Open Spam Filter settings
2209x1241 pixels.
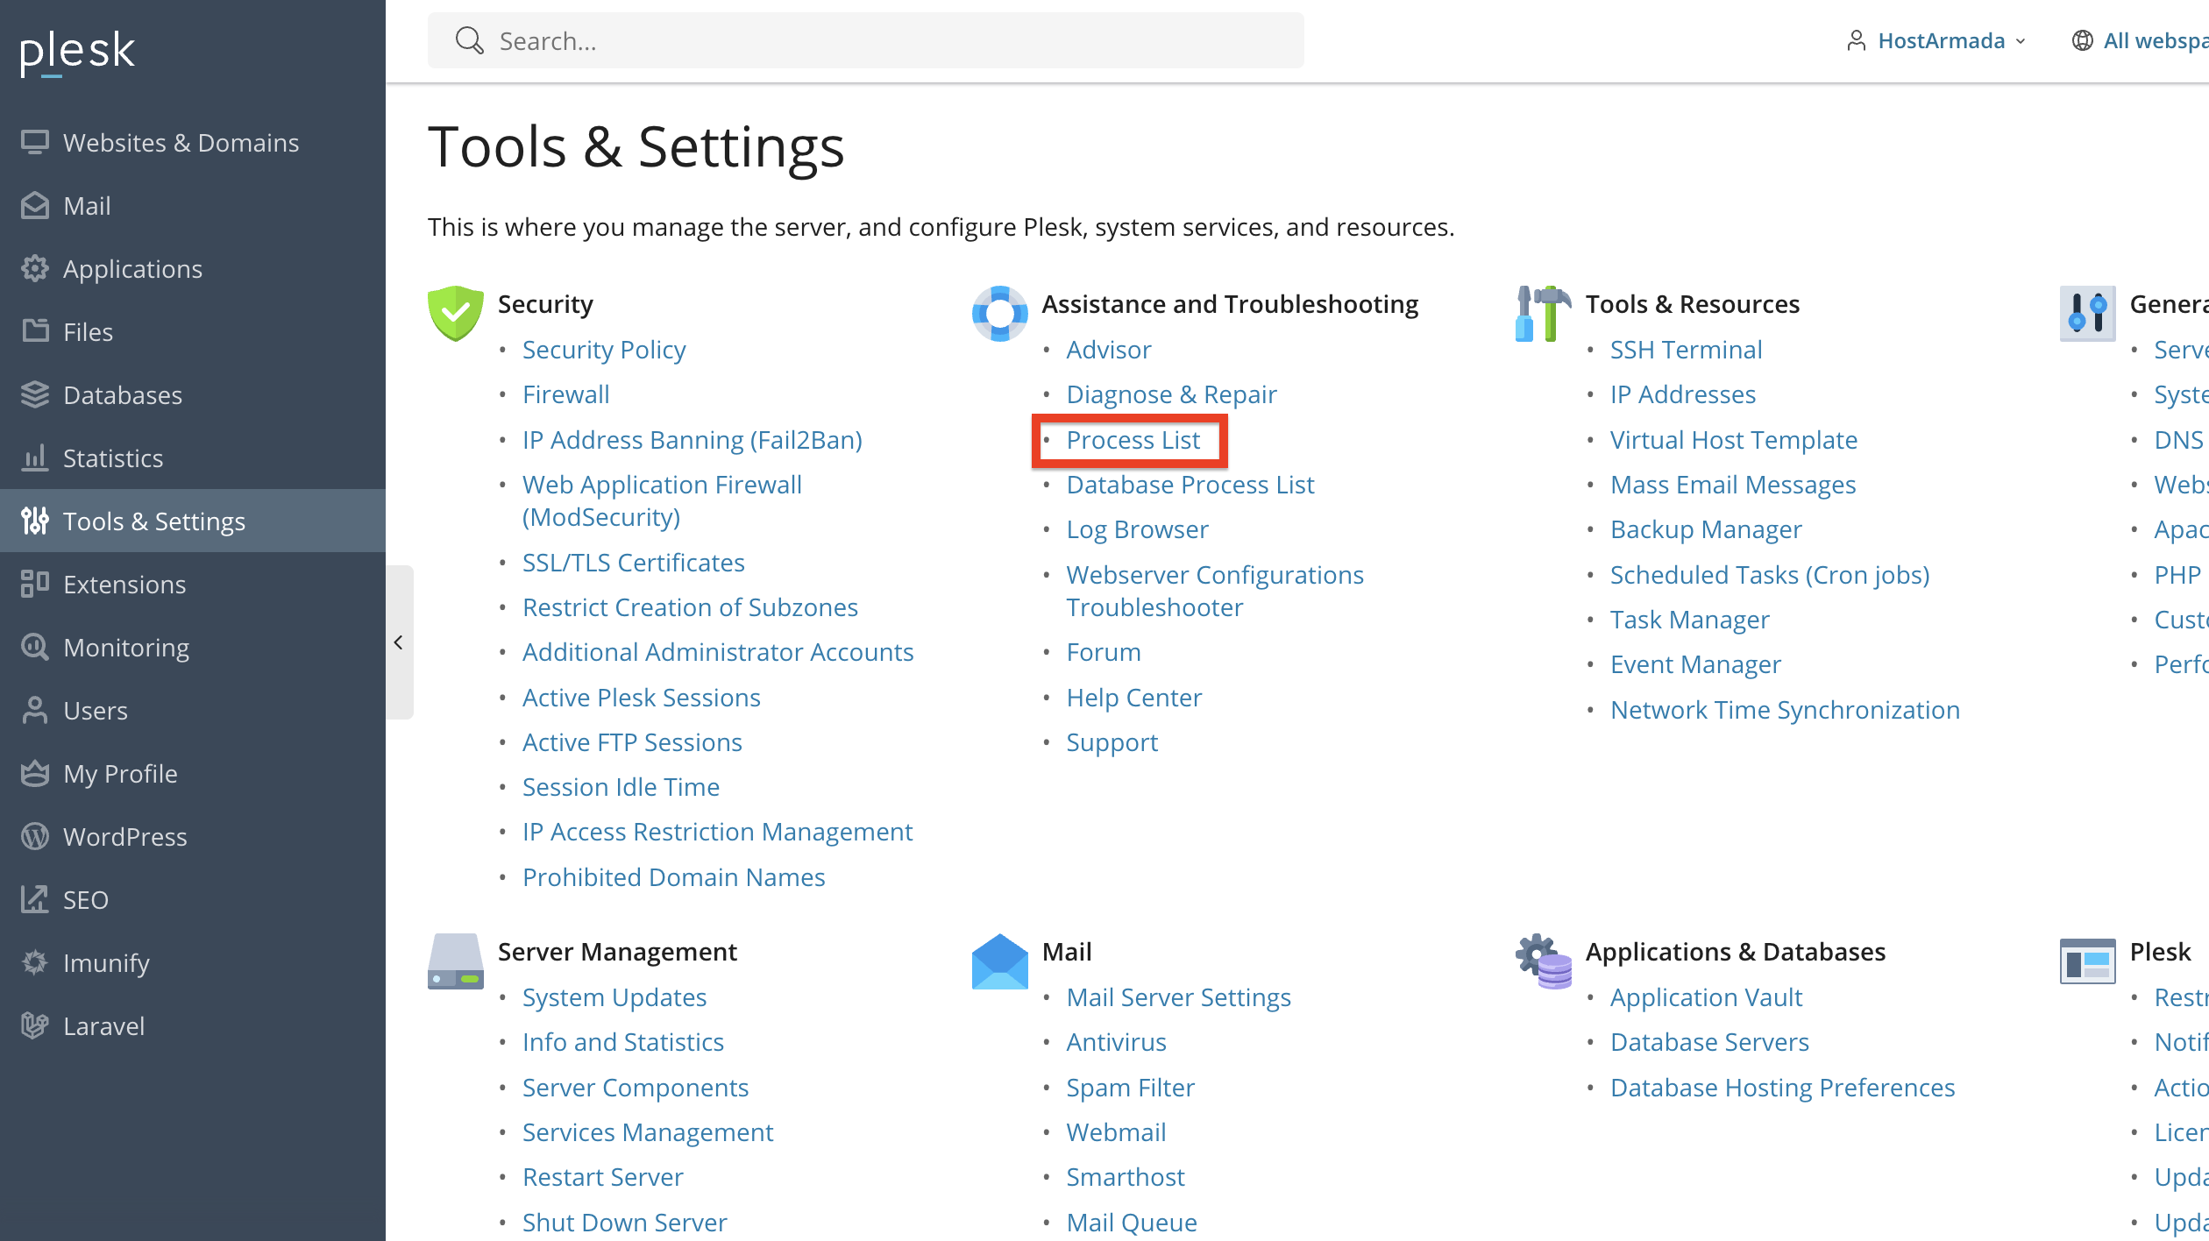[x=1130, y=1088]
